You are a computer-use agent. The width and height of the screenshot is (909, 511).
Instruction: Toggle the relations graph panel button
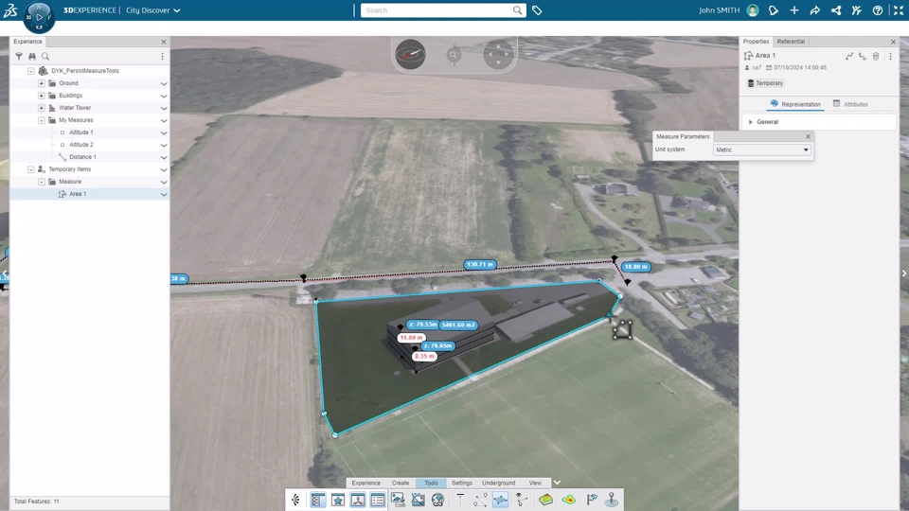[x=358, y=500]
